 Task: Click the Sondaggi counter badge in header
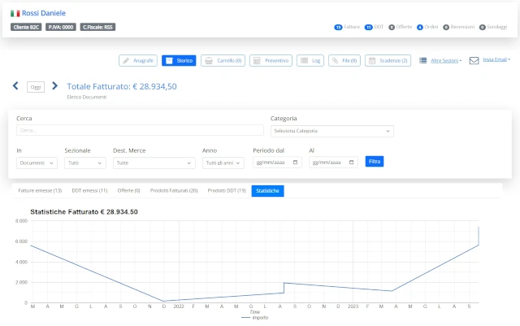[483, 27]
